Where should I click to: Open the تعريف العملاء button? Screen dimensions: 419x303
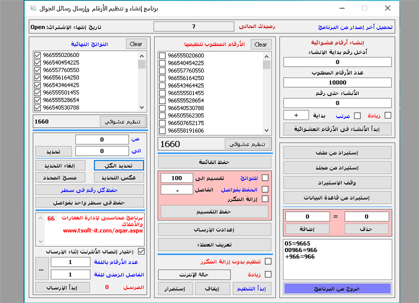coord(215,244)
